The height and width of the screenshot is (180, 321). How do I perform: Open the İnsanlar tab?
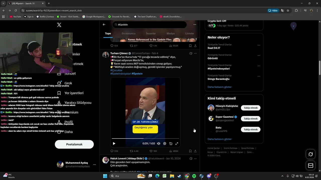point(151,33)
